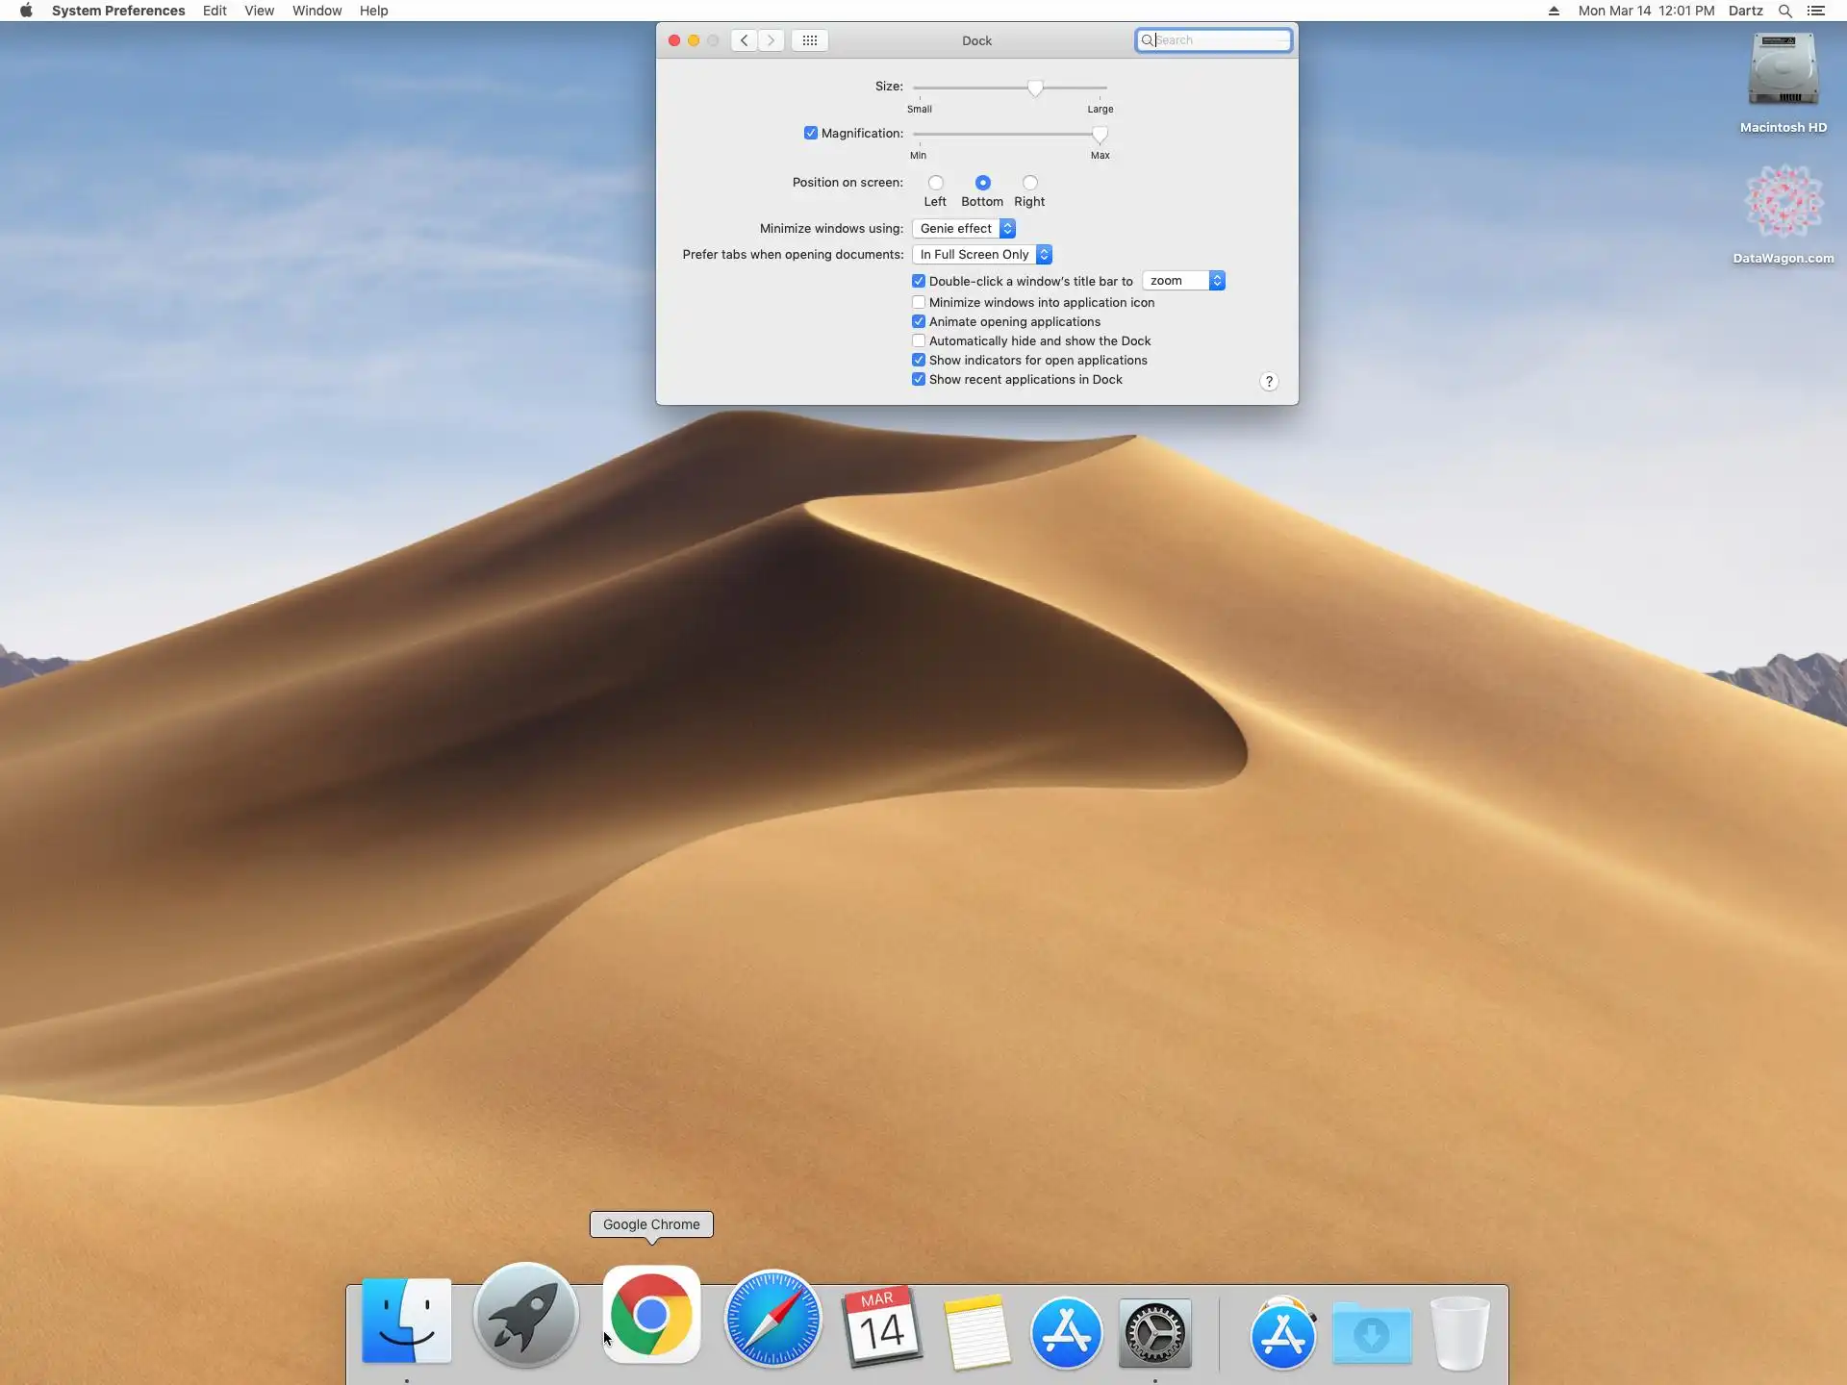Open the Notes app in Dock
This screenshot has height=1385, width=1847.
point(976,1332)
